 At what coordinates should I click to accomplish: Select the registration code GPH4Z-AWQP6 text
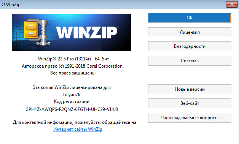[72, 109]
